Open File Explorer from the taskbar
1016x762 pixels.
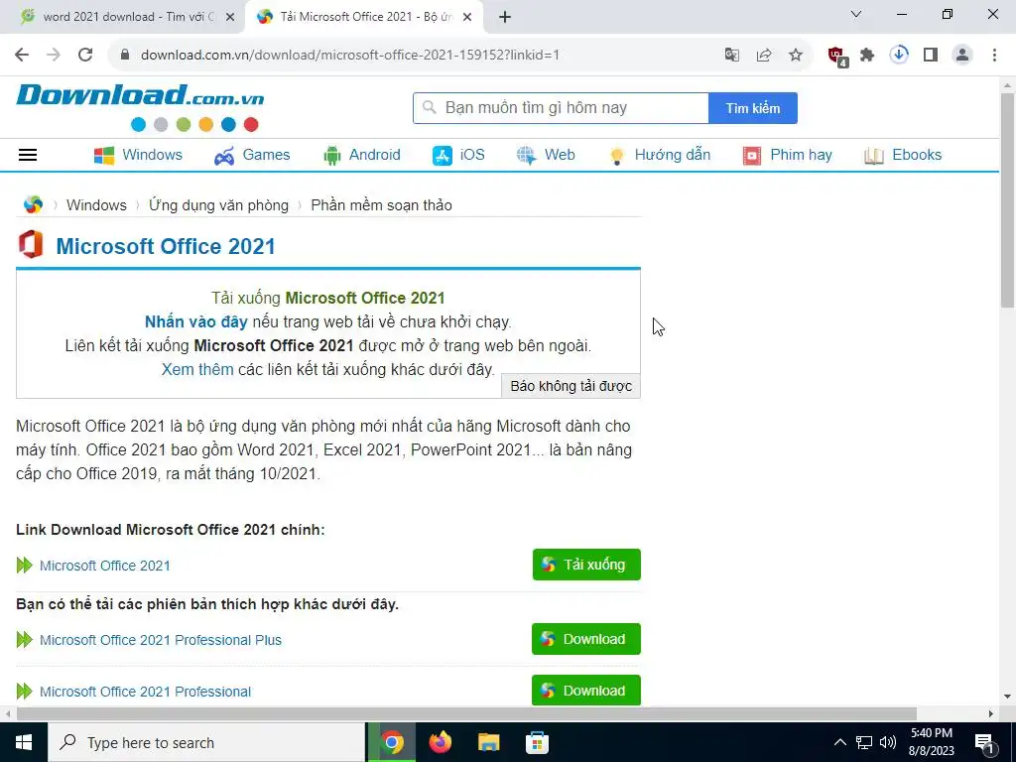[488, 742]
